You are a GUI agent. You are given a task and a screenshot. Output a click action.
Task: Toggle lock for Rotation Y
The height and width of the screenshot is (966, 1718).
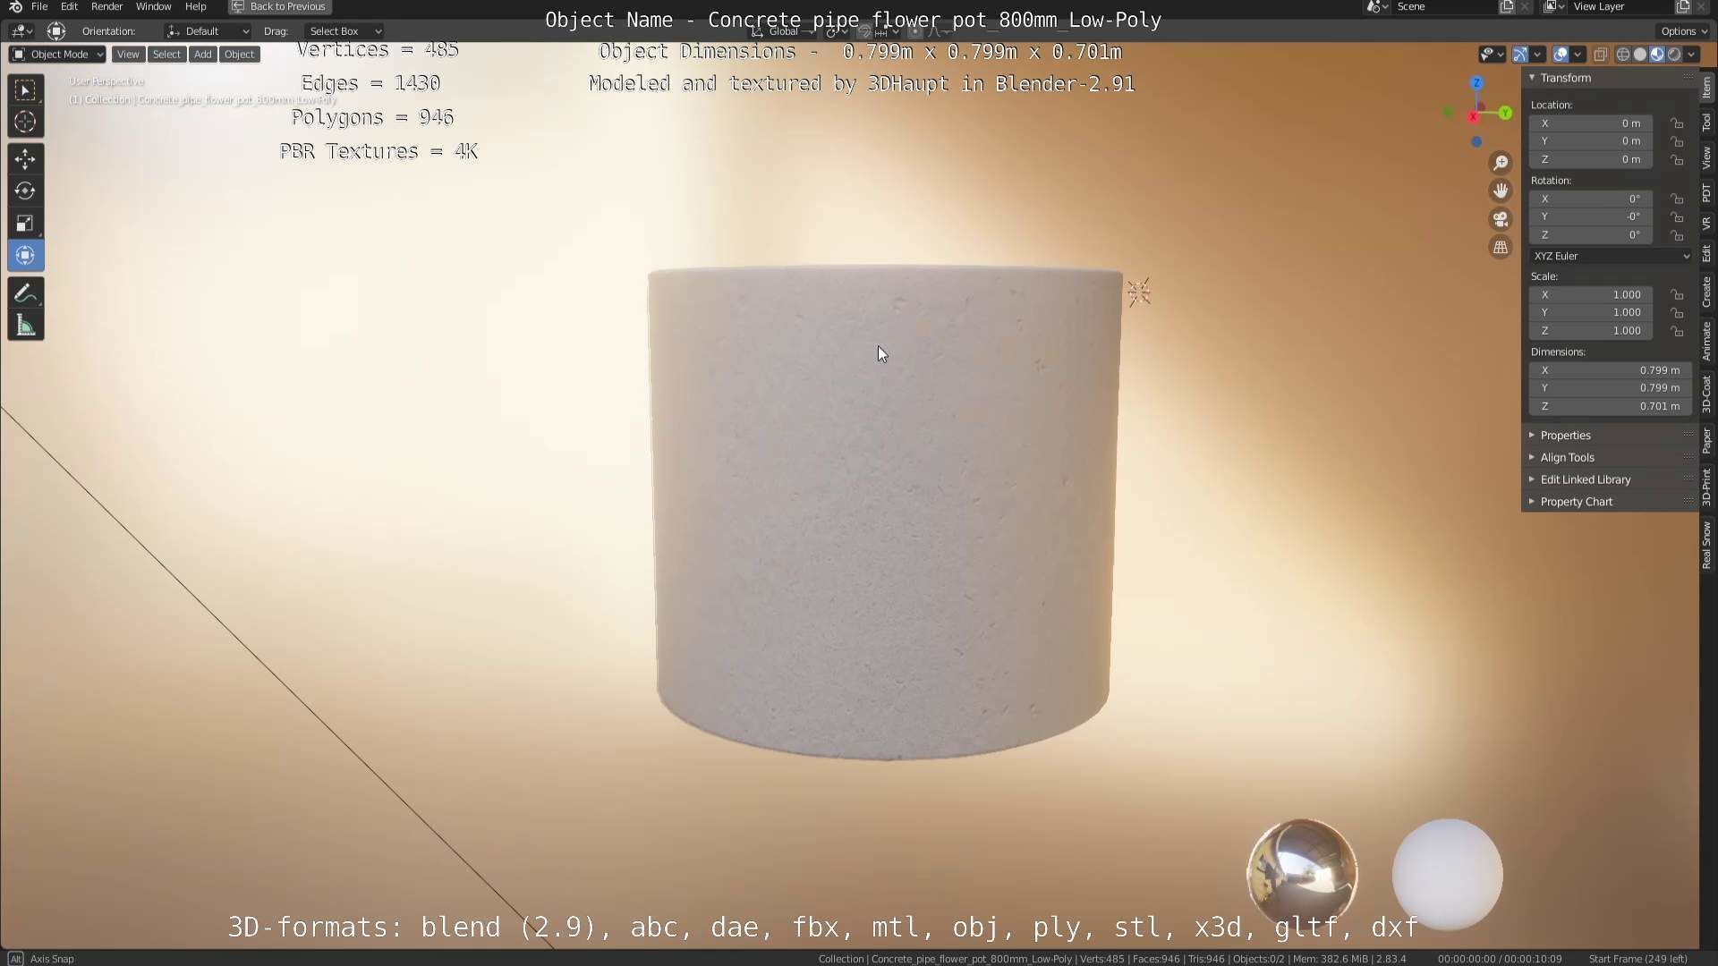tap(1677, 216)
